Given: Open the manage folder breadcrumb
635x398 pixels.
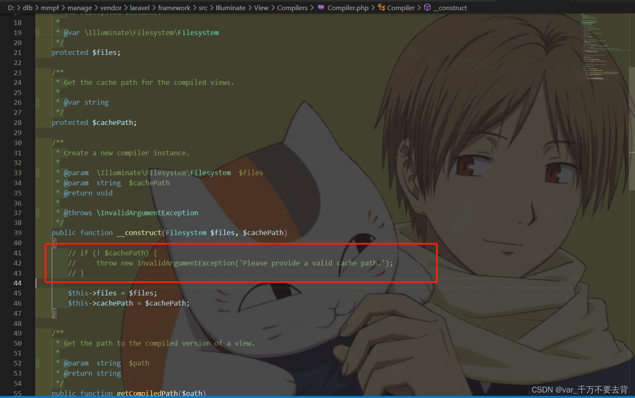Looking at the screenshot, I should 79,8.
